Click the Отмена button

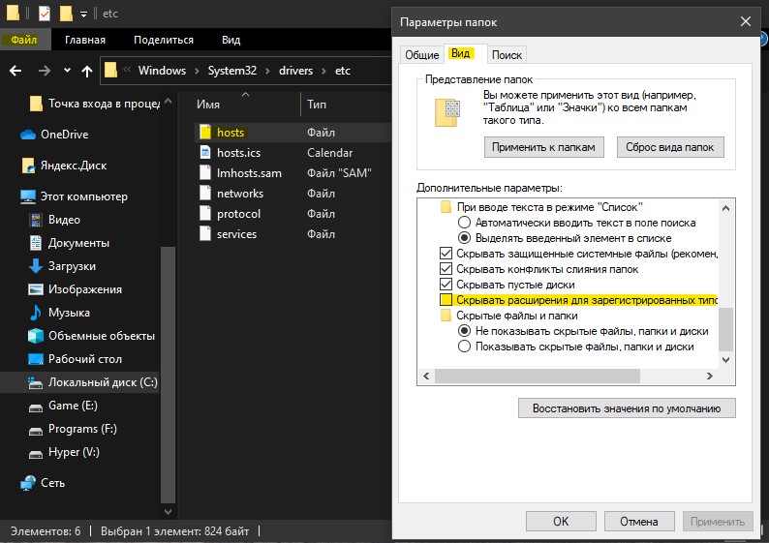click(x=639, y=522)
